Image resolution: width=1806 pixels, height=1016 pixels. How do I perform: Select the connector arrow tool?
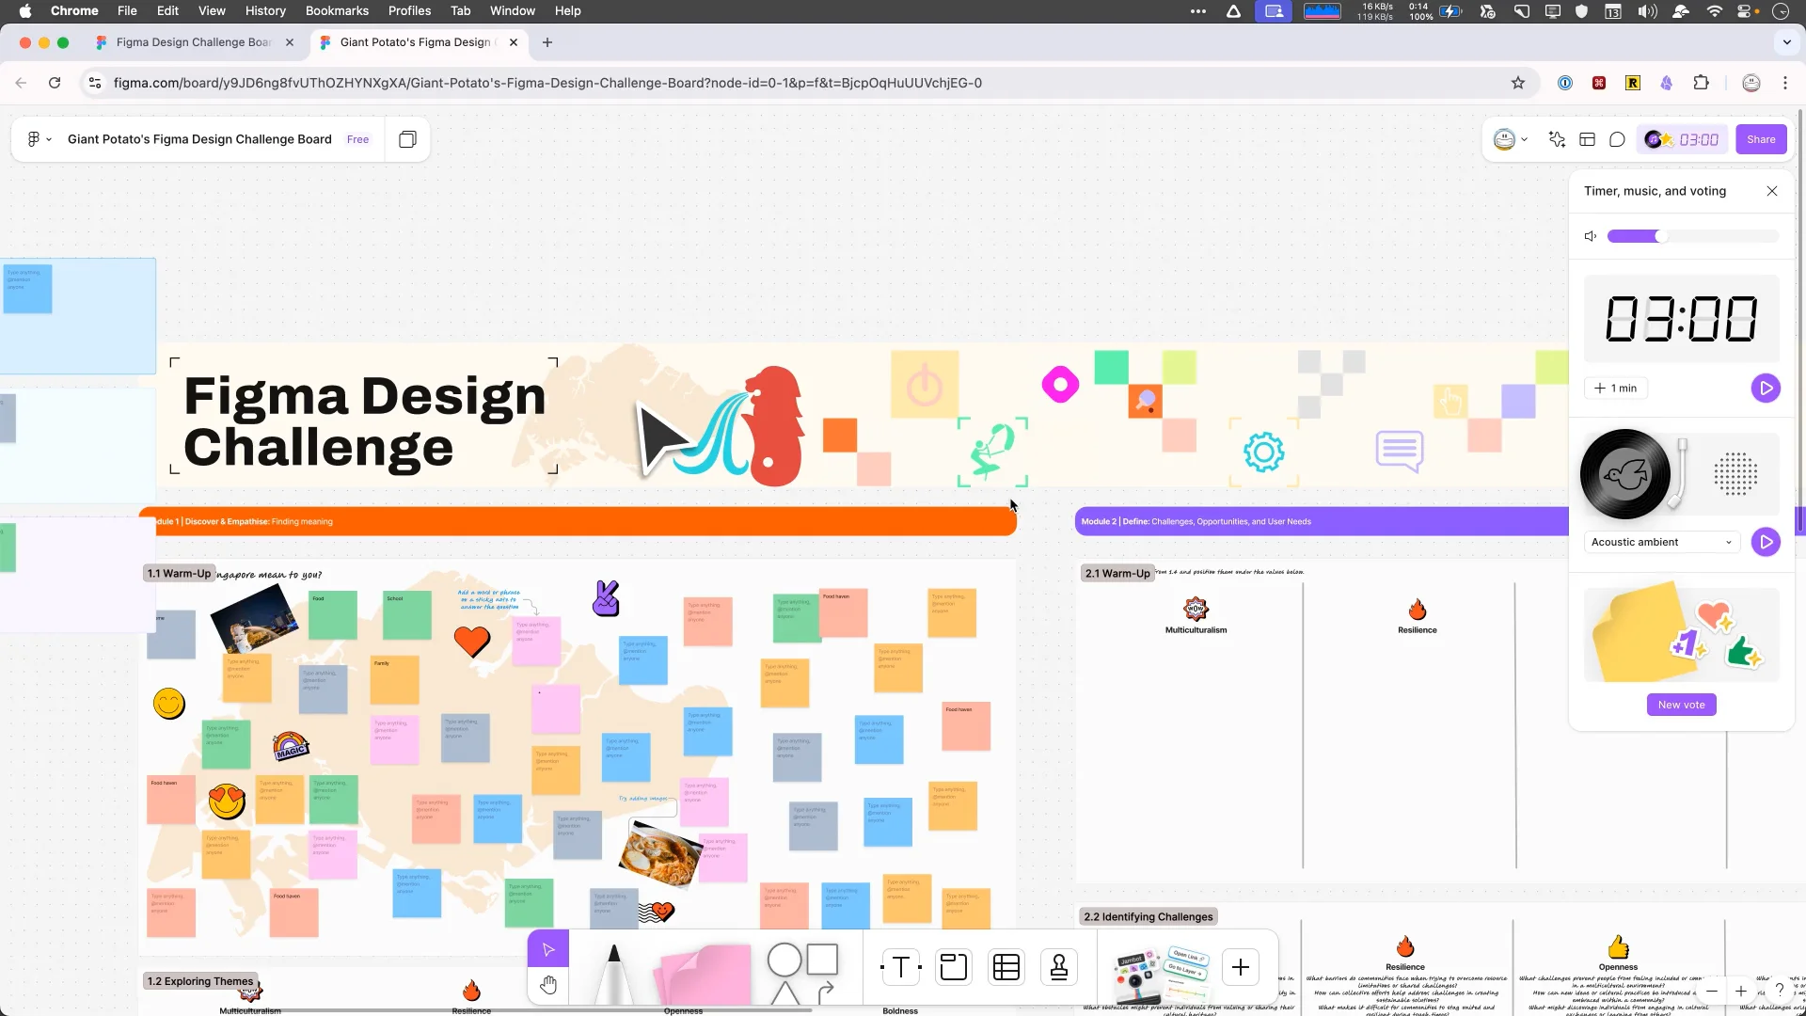826,992
